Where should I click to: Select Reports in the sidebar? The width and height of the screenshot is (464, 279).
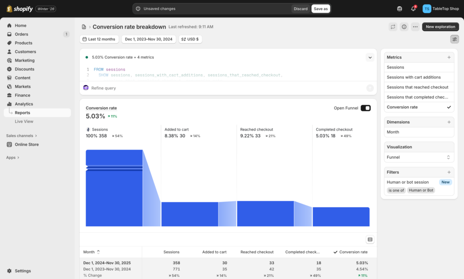pyautogui.click(x=37, y=113)
